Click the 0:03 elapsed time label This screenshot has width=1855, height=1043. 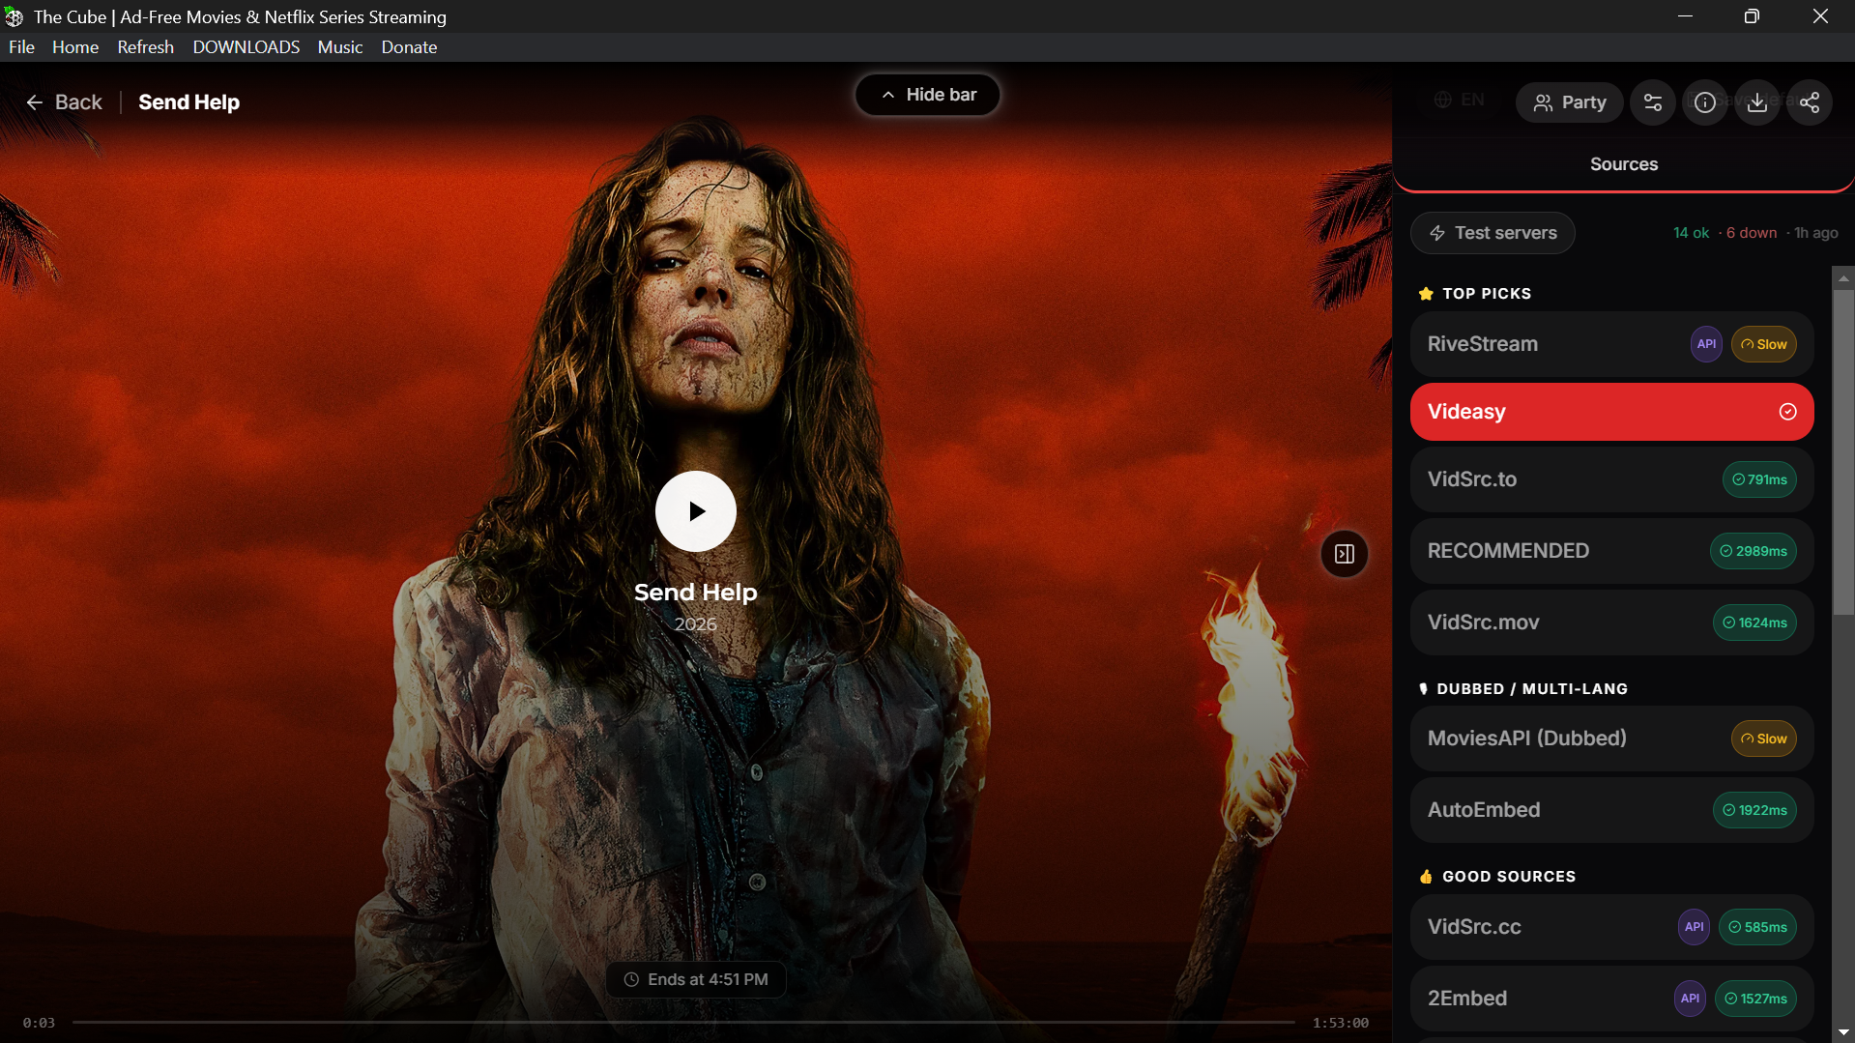(x=39, y=1023)
